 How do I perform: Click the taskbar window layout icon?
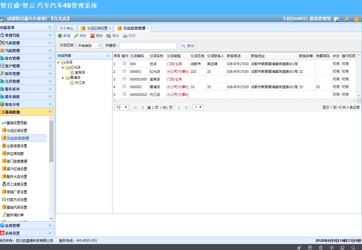(x=342, y=247)
